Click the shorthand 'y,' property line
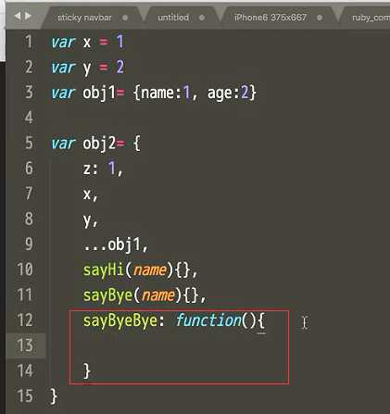The height and width of the screenshot is (414, 390). pos(91,220)
